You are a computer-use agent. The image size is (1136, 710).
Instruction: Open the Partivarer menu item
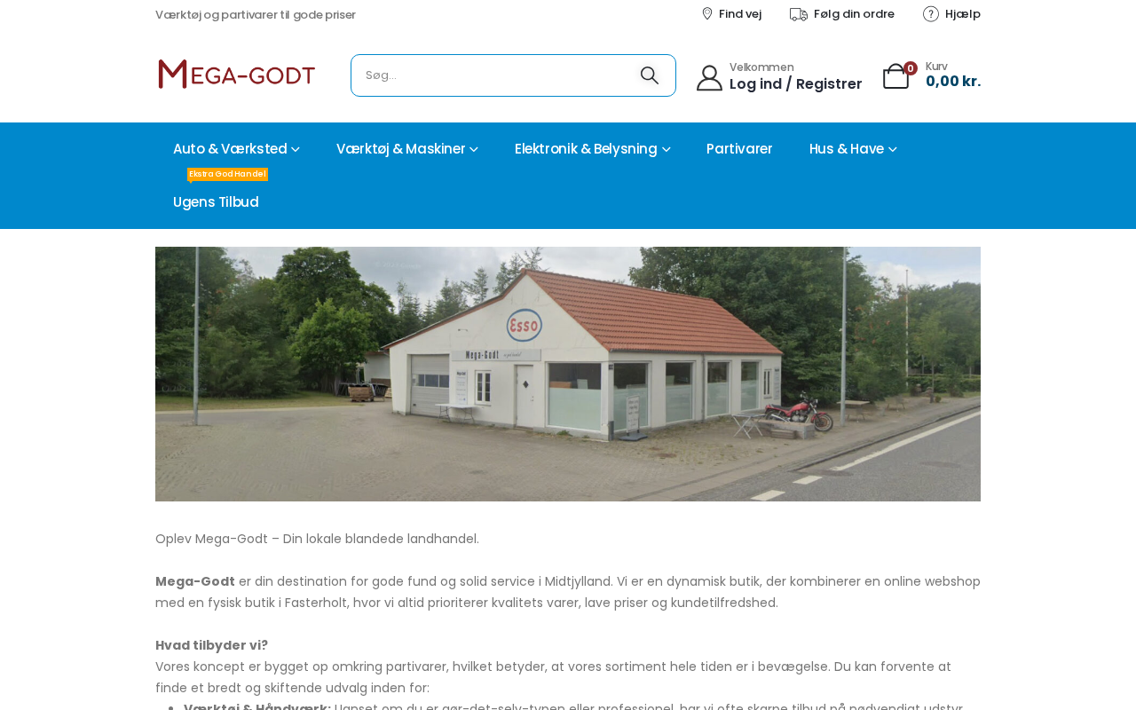click(739, 149)
